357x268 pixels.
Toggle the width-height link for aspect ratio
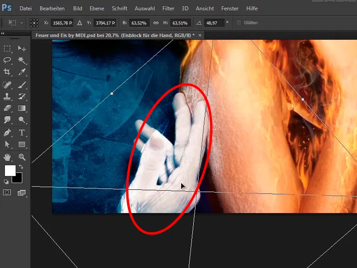tap(156, 23)
